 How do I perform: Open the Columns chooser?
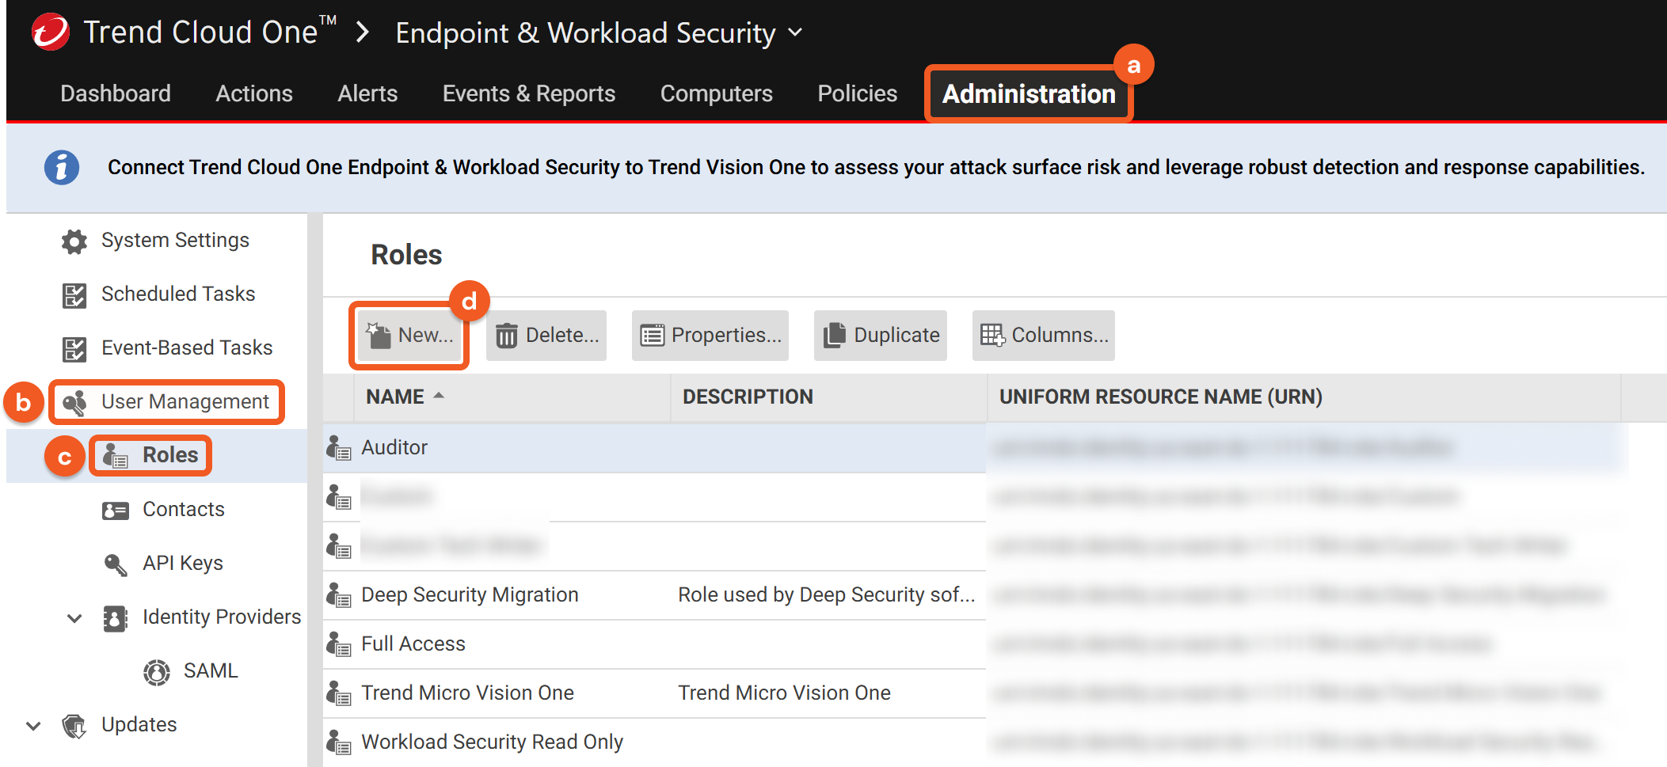coord(1043,336)
